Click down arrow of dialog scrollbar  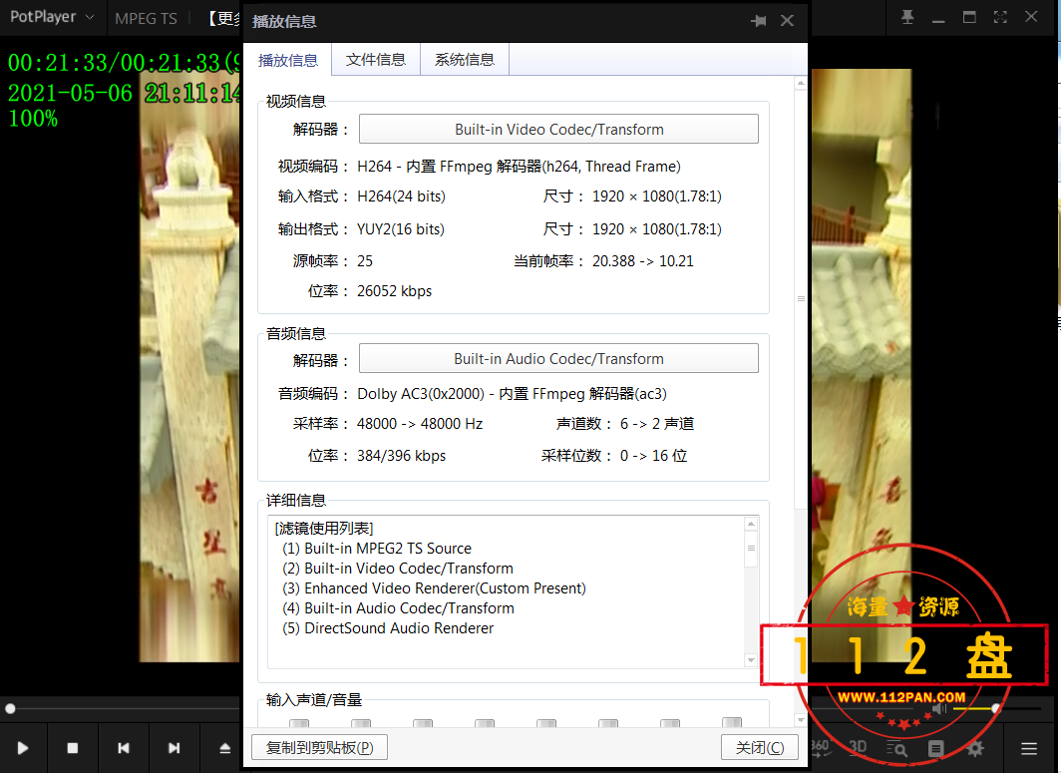pyautogui.click(x=801, y=719)
